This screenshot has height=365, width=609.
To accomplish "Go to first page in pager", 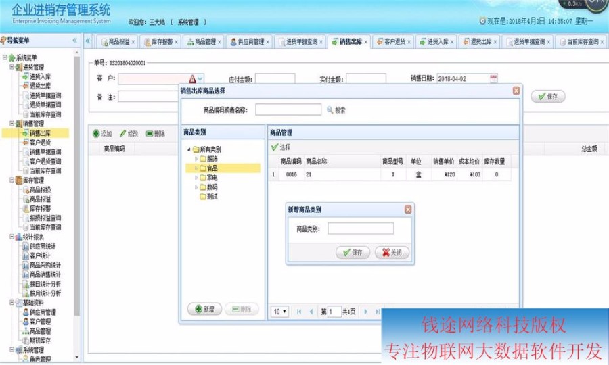I will [x=299, y=312].
